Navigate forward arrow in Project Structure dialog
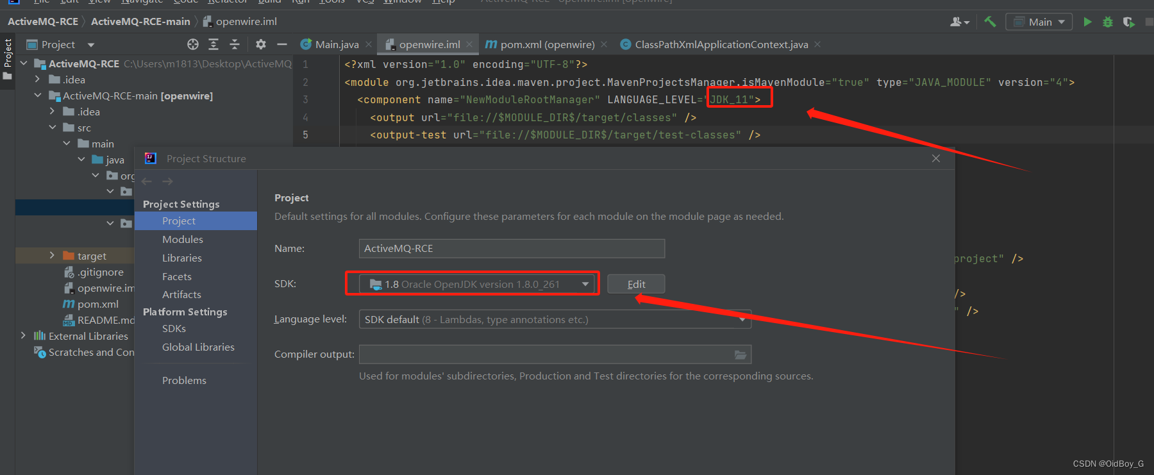The width and height of the screenshot is (1154, 475). (x=168, y=181)
